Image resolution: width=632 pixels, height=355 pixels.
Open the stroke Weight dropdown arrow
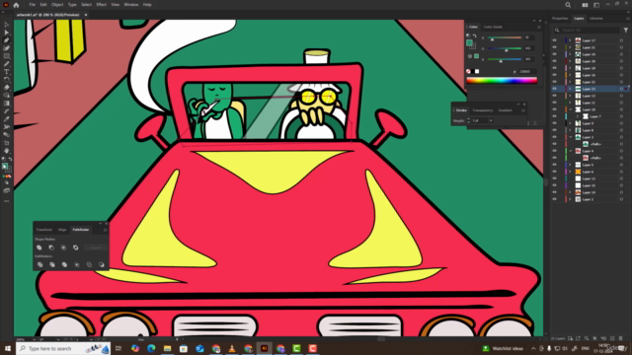pos(491,120)
